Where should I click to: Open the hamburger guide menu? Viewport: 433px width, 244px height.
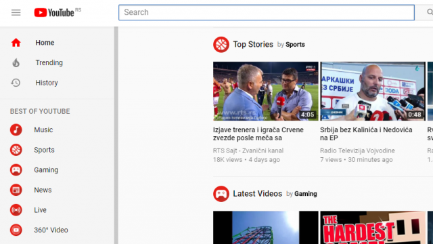pyautogui.click(x=16, y=12)
